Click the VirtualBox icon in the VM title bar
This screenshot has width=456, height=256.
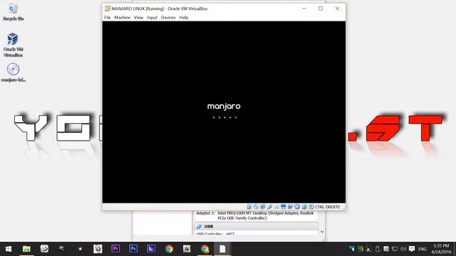tap(108, 9)
